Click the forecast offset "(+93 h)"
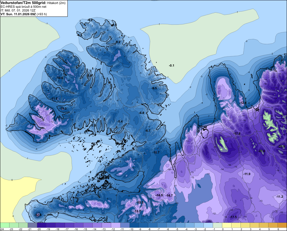 point(42,14)
